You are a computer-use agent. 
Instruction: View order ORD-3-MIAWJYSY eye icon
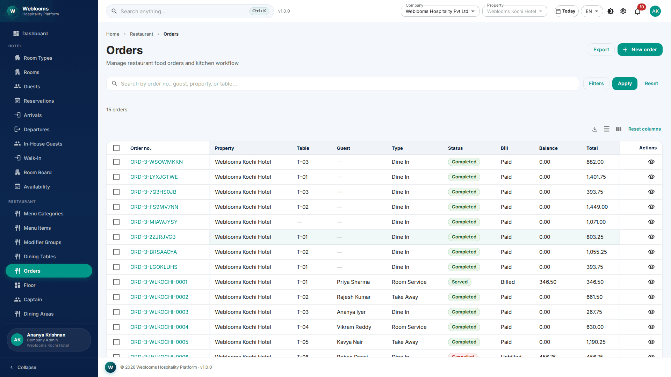(651, 222)
